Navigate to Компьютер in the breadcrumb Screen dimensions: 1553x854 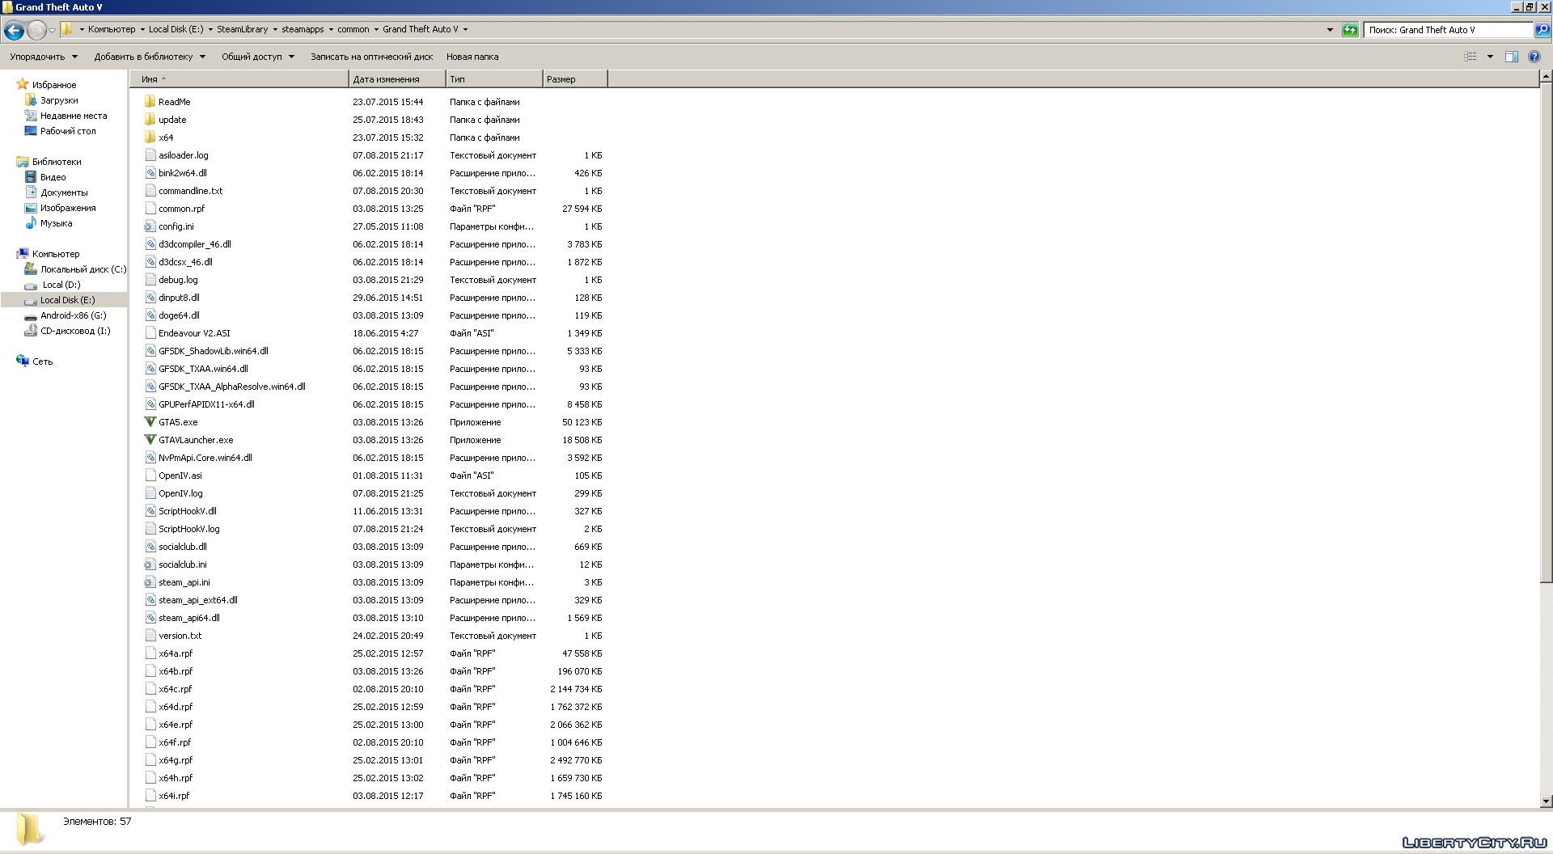(x=112, y=29)
